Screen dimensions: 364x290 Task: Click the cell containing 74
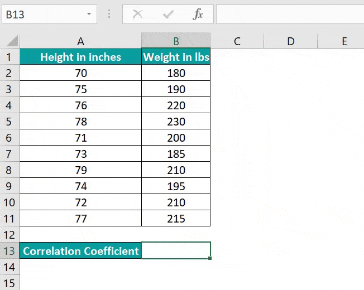80,186
